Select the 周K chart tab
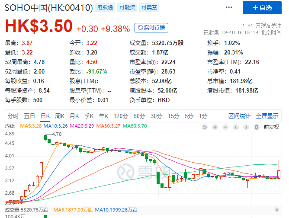289x218 pixels. tap(60, 116)
